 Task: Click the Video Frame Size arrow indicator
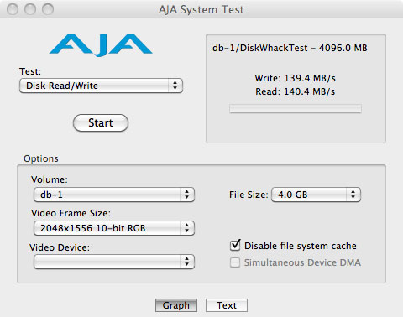pos(187,228)
